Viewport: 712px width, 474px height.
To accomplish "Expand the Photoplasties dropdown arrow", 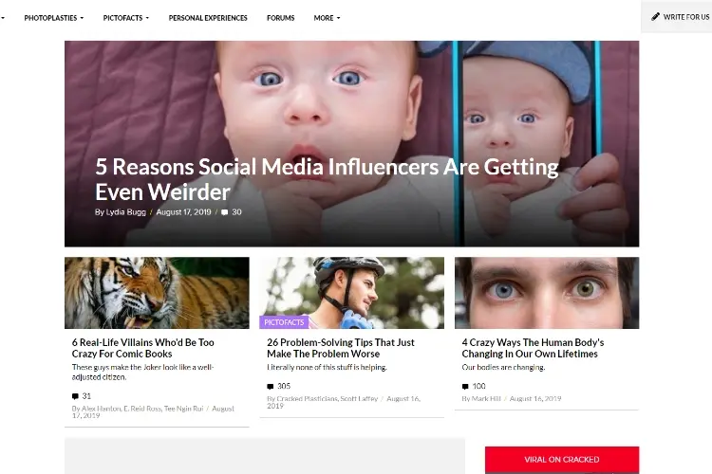I will [82, 18].
